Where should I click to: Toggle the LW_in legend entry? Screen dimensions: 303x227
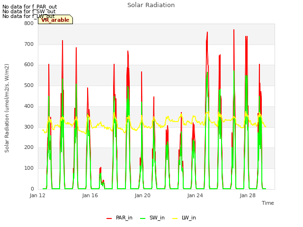point(184,218)
